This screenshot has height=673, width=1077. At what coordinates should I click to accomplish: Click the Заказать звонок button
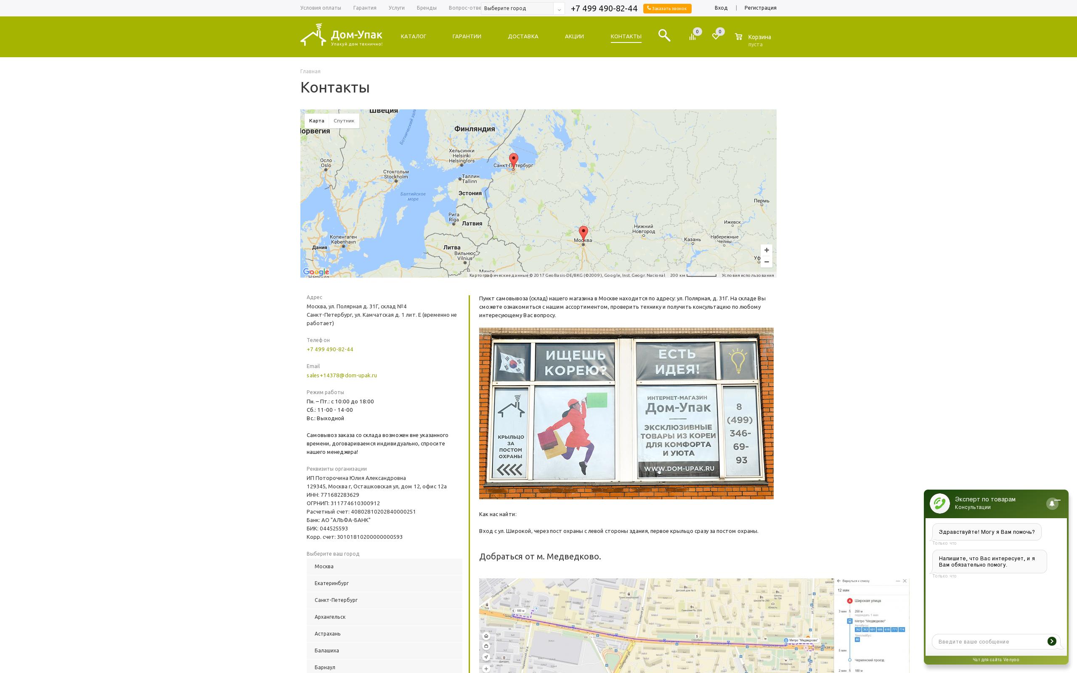pyautogui.click(x=667, y=8)
